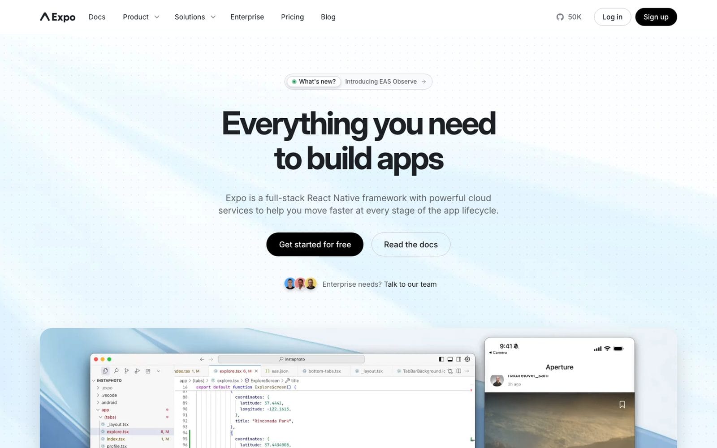717x448 pixels.
Task: Click the team avatars beside Enterprise needs
Action: click(300, 284)
